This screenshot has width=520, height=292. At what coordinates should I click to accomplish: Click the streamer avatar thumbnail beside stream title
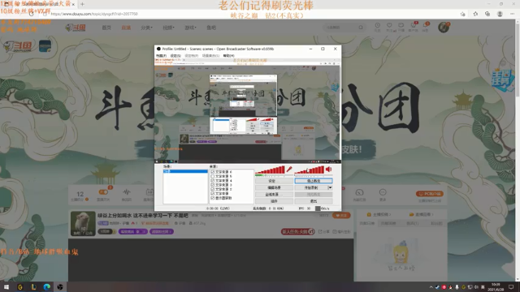click(x=83, y=224)
